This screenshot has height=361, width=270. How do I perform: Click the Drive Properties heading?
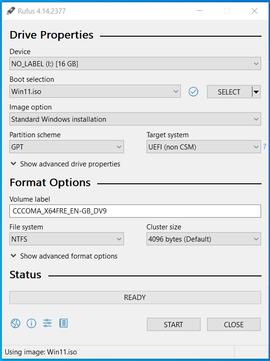[52, 35]
